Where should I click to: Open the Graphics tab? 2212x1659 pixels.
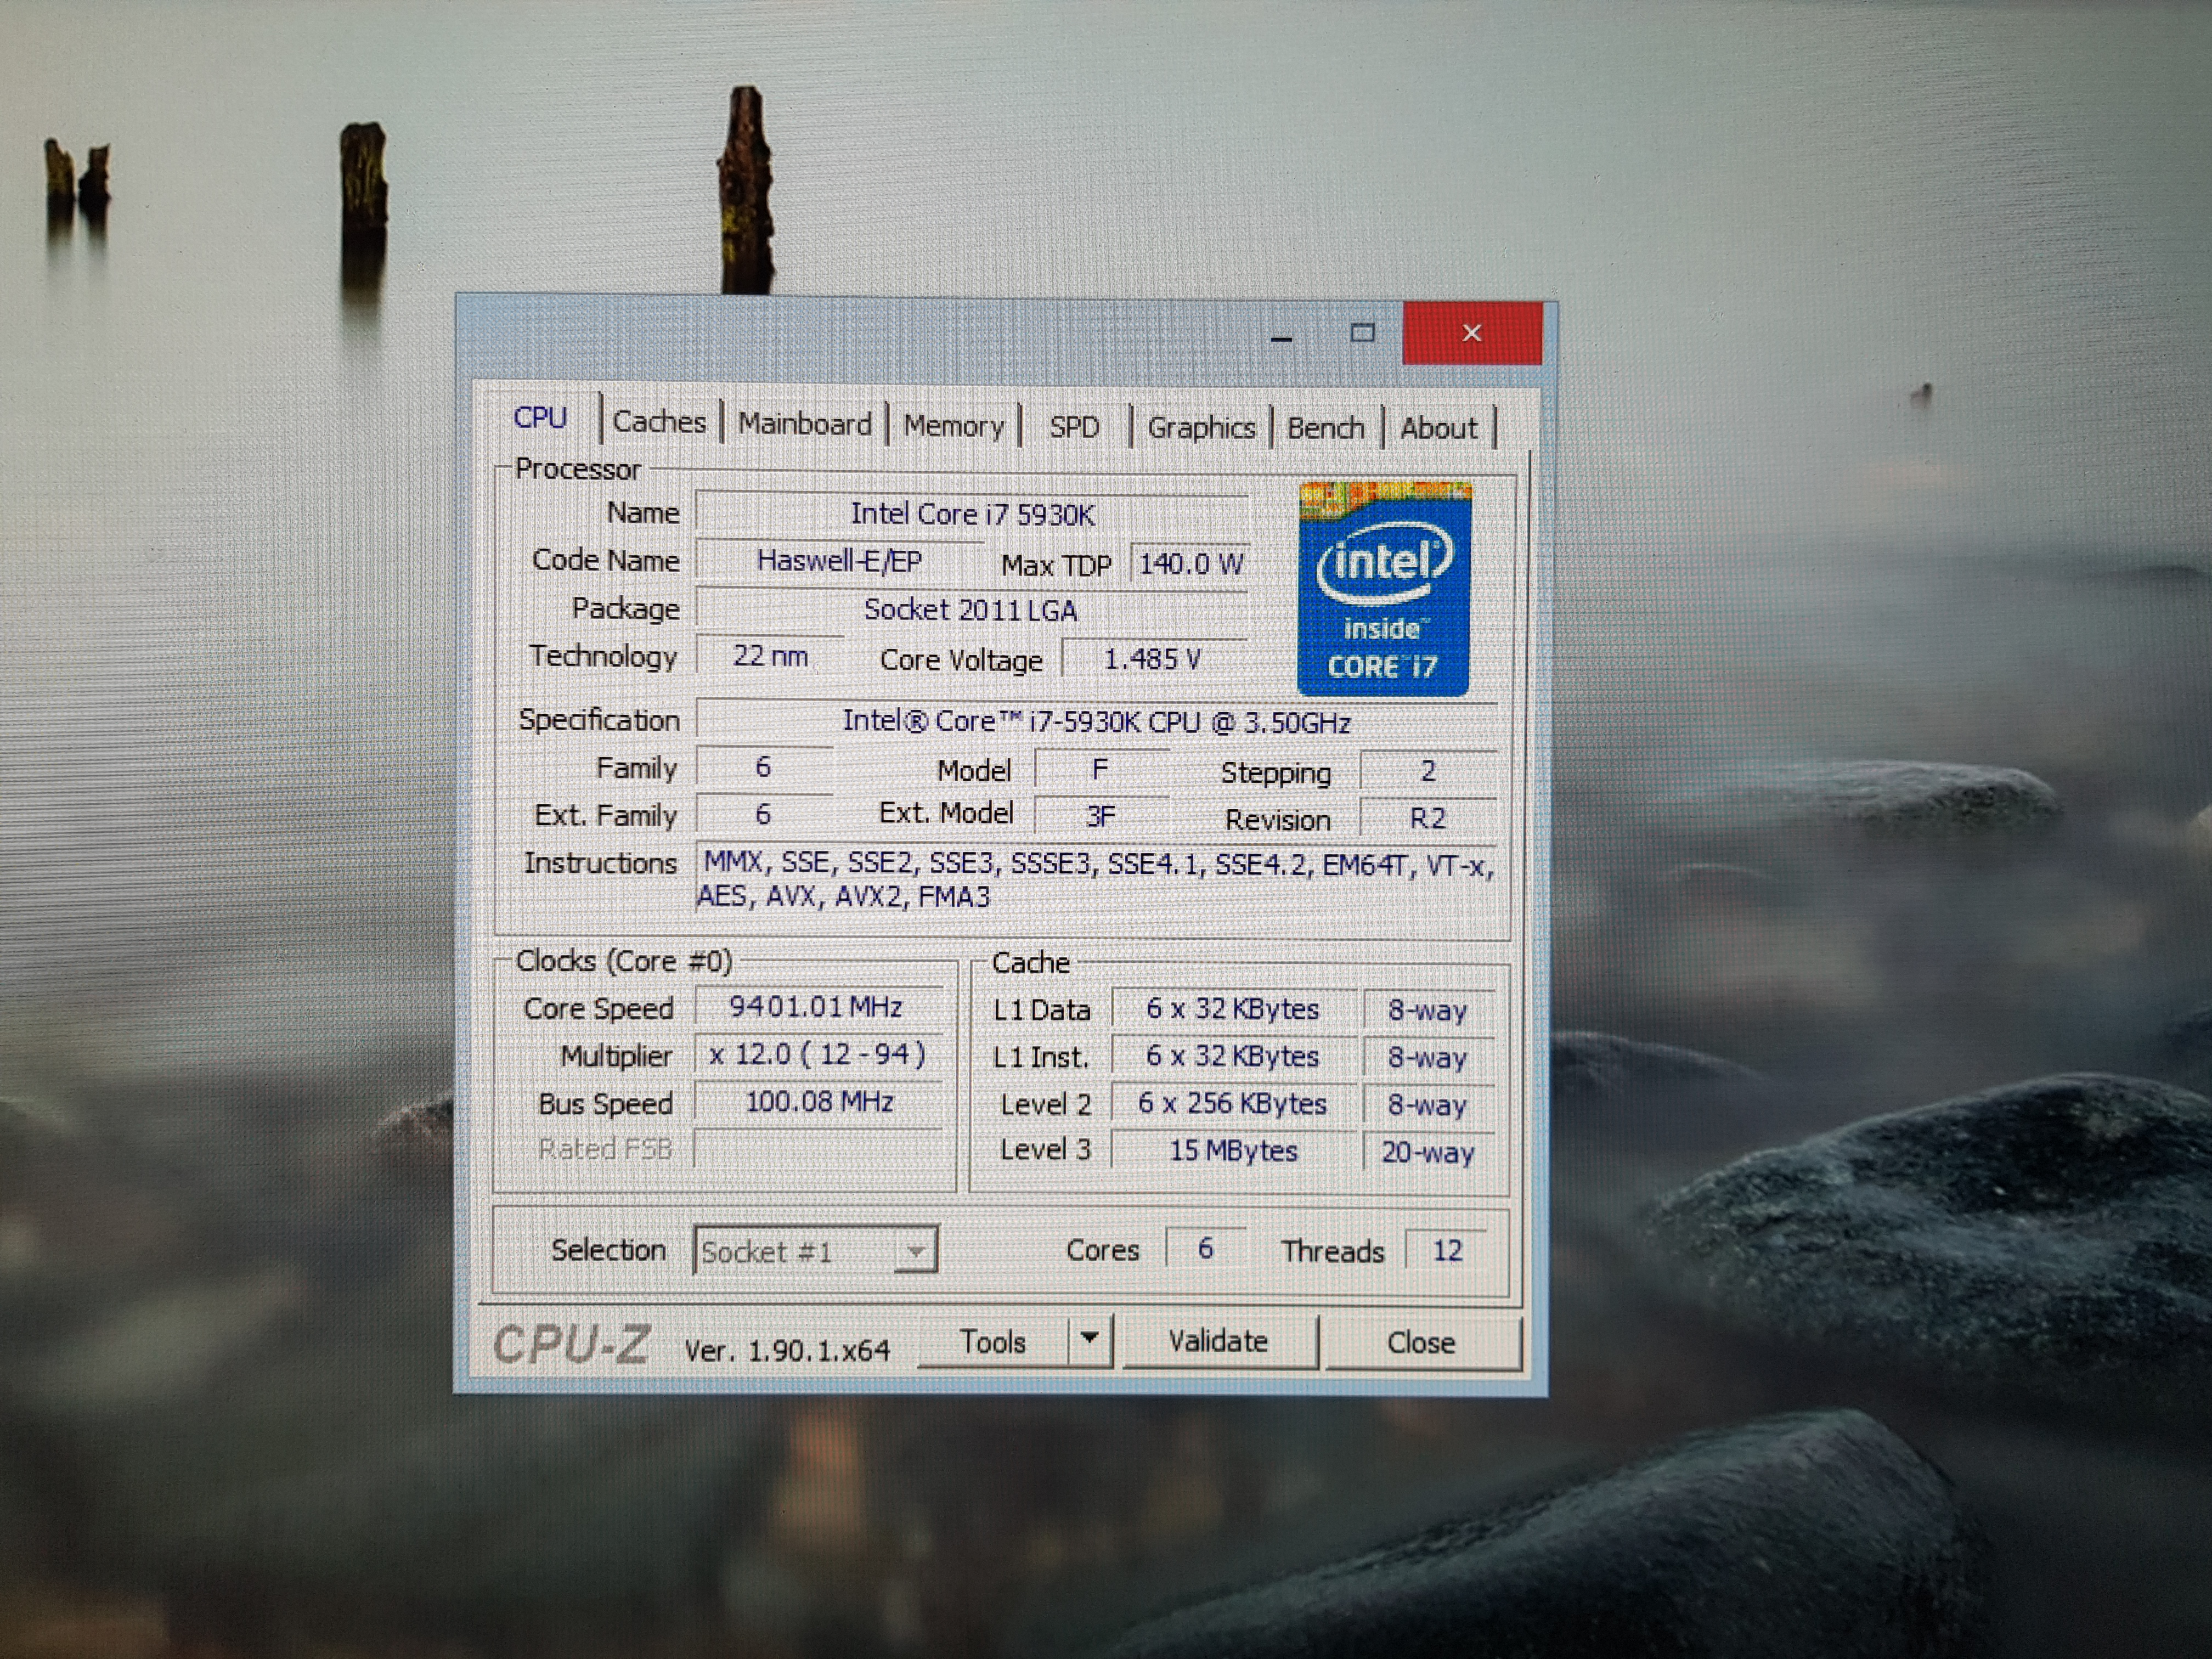[x=1200, y=428]
